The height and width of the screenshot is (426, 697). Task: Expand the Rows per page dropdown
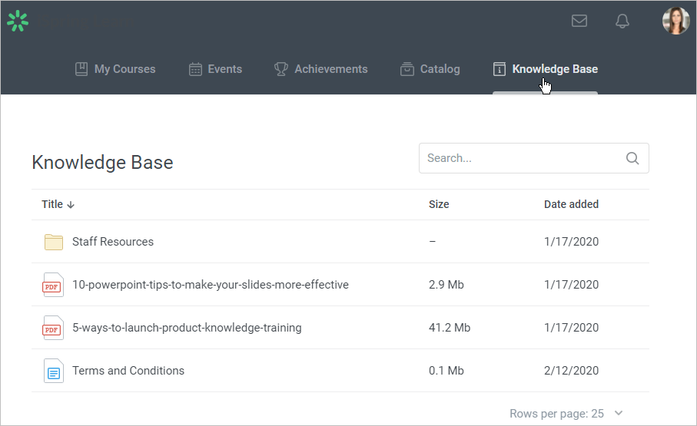click(x=619, y=414)
